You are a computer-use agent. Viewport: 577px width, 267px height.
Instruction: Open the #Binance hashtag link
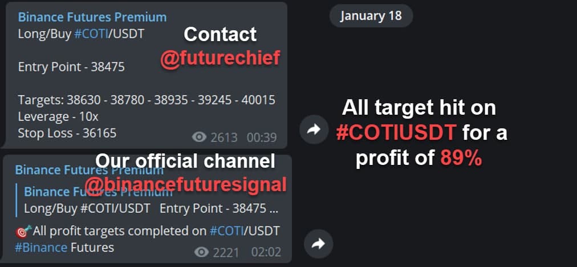click(41, 247)
